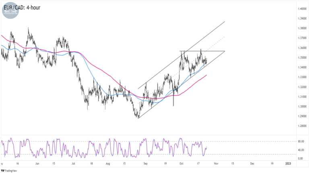The height and width of the screenshot is (173, 309).
Task: Click the 1.28000 price axis label
Action: 302,126
